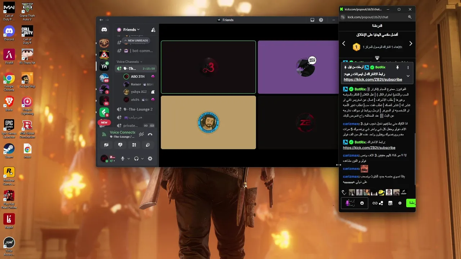Screen dimensions: 461x259
Task: Focus the dark ZB logo video tile
Action: 298,122
